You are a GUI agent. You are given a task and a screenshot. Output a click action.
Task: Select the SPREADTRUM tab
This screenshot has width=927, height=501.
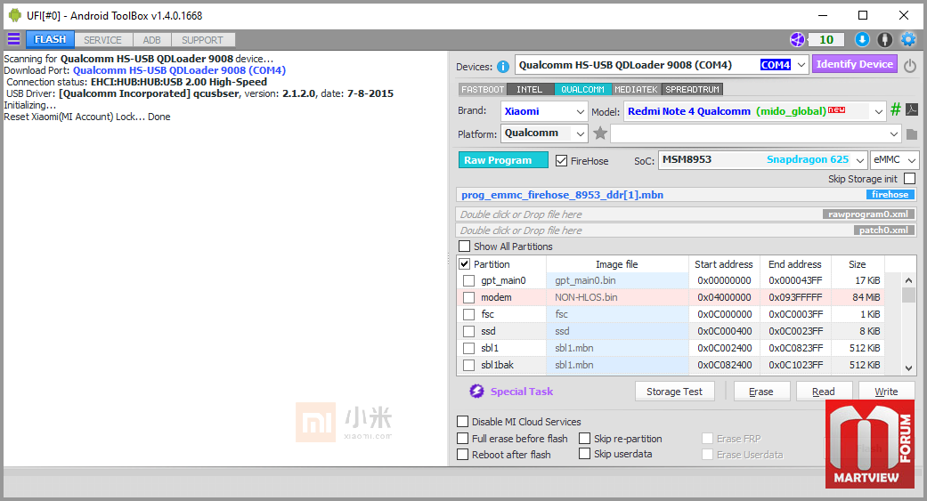[x=692, y=89]
